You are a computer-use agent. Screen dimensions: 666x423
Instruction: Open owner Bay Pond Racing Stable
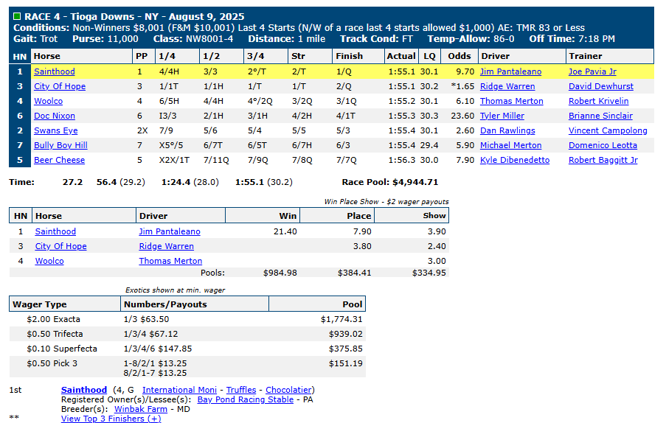tap(246, 399)
